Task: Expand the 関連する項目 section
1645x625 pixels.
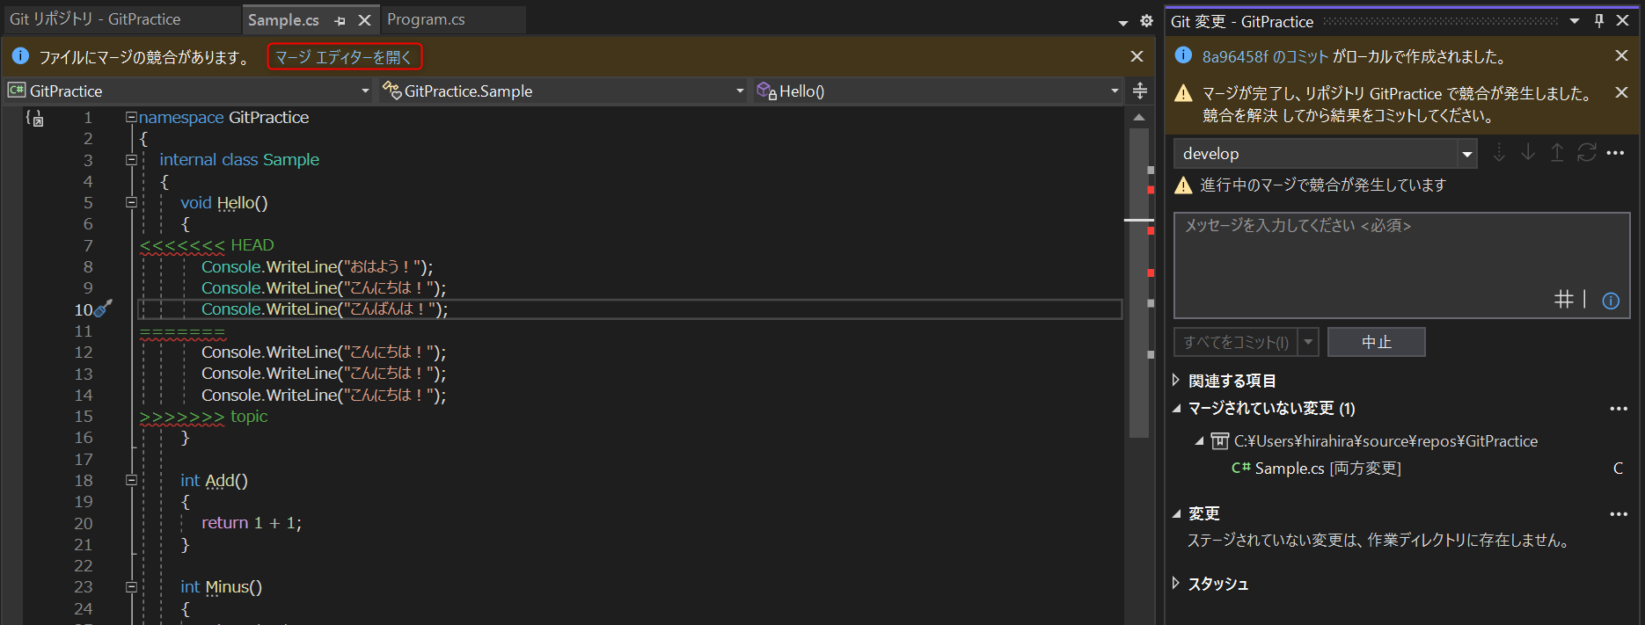Action: (1176, 381)
